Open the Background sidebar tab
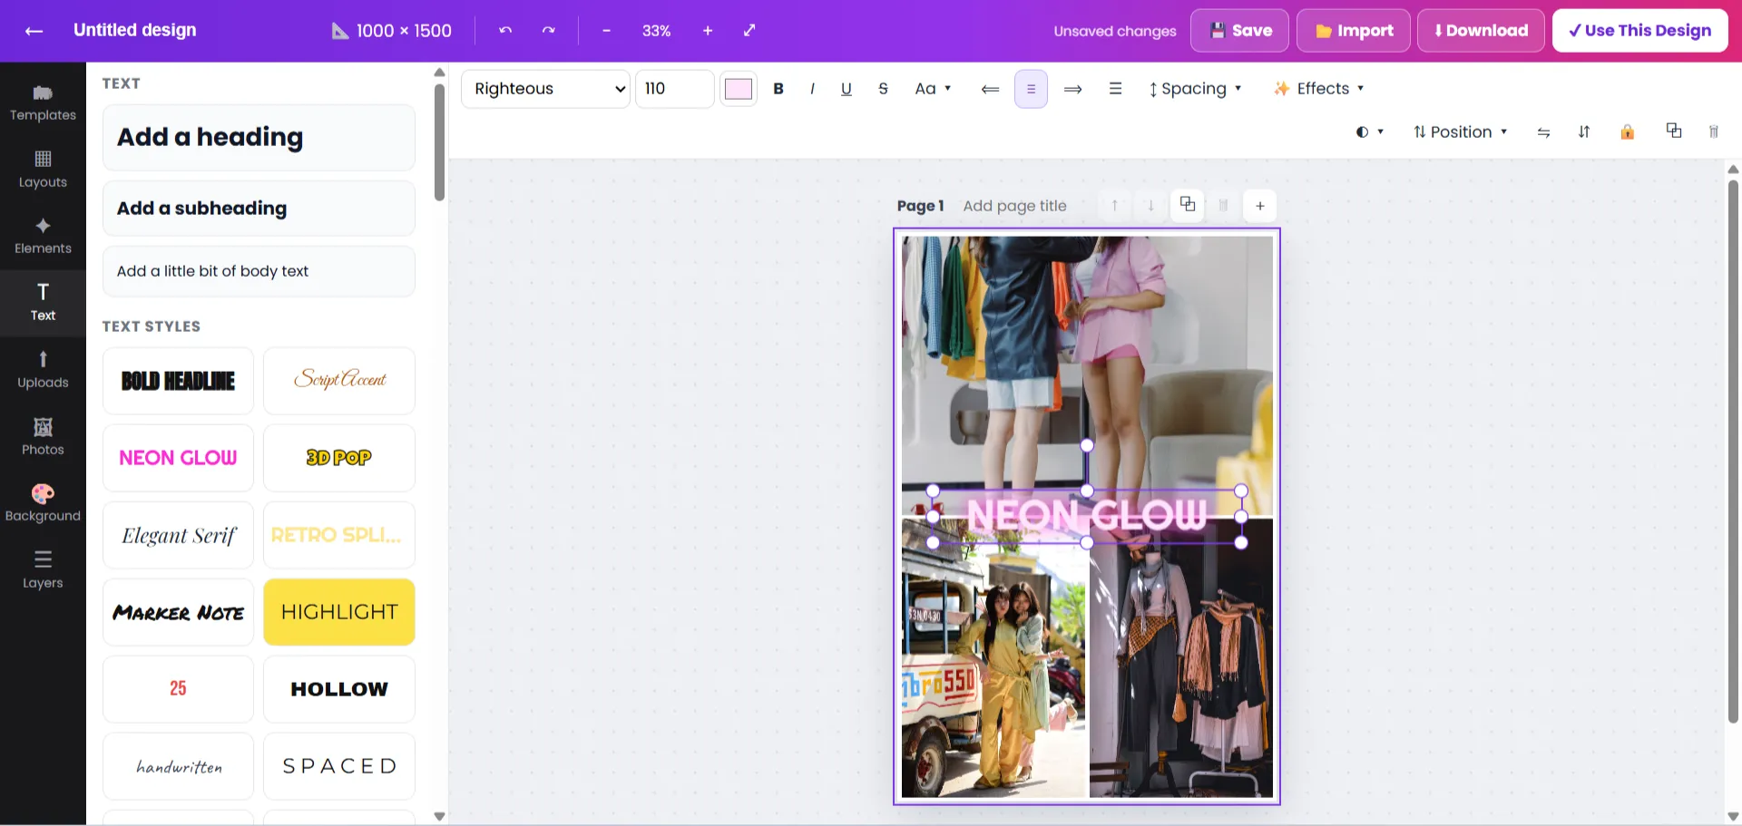The height and width of the screenshot is (826, 1742). pyautogui.click(x=43, y=503)
